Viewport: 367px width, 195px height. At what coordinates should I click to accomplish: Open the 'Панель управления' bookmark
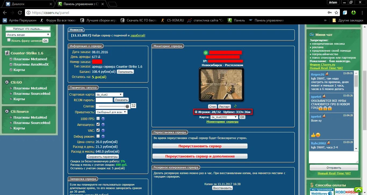point(266,20)
